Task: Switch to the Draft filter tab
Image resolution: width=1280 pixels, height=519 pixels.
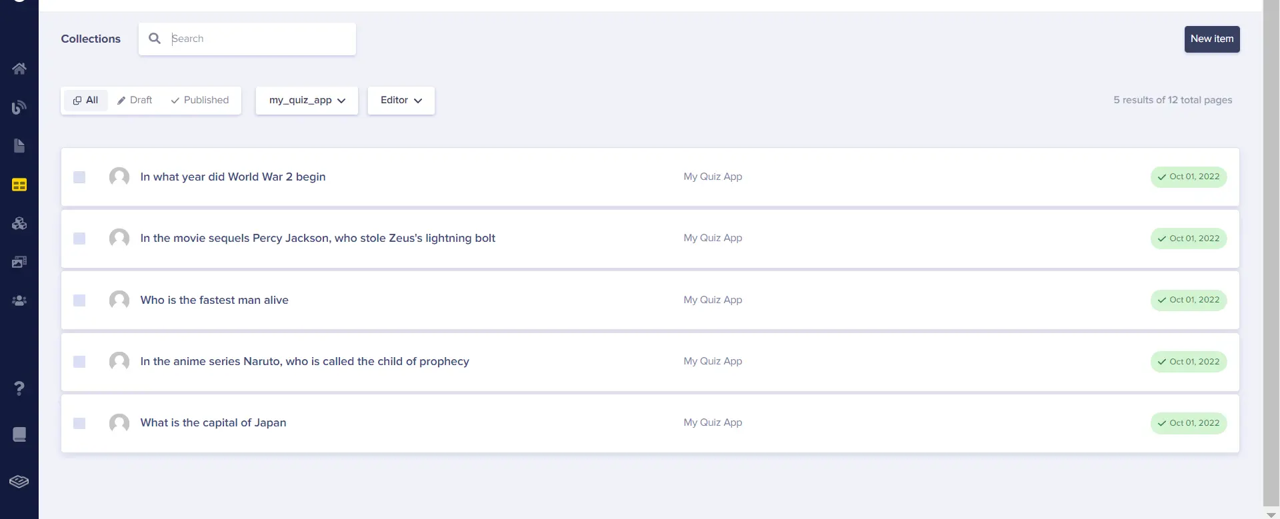Action: click(x=135, y=101)
